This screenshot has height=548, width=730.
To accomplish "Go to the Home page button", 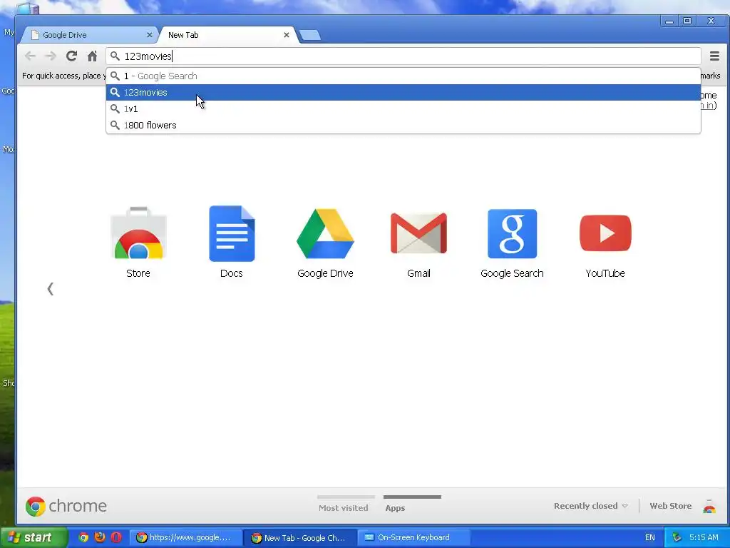I will click(x=92, y=56).
